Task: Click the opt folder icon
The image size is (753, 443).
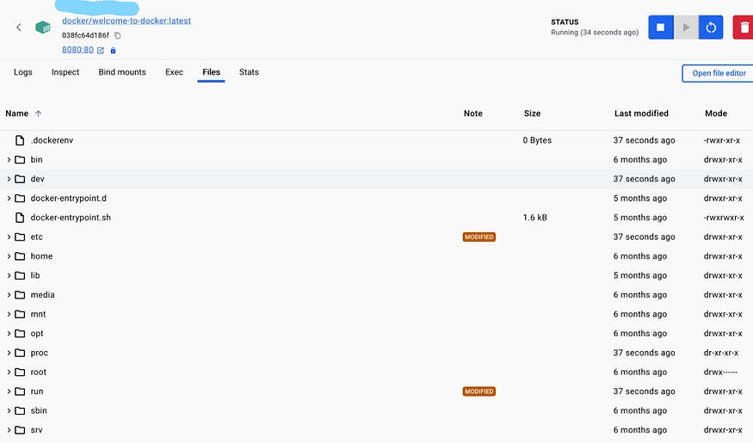Action: [20, 334]
